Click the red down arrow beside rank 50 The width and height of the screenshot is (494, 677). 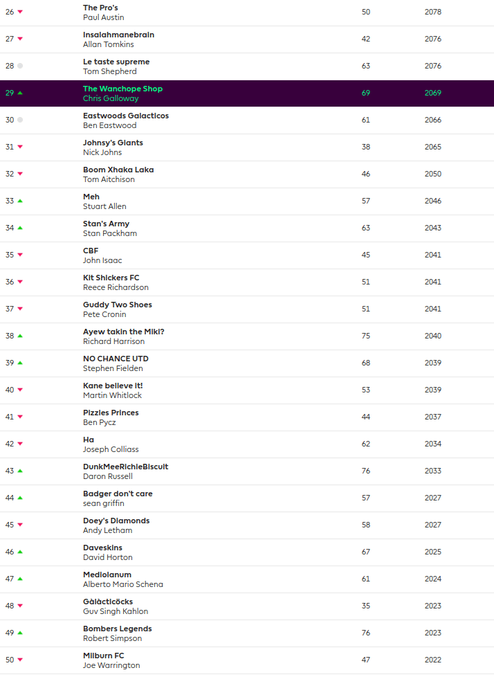pos(20,660)
